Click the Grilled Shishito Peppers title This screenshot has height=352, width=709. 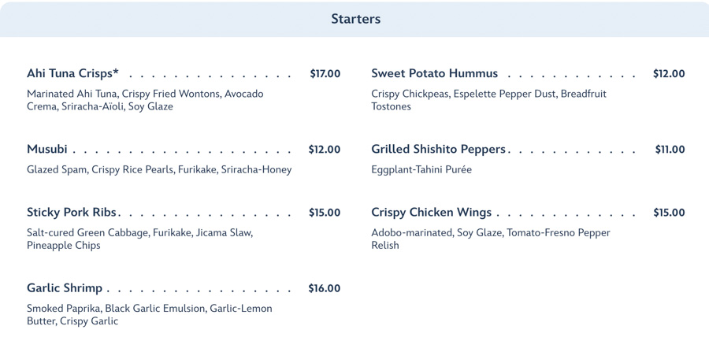tap(438, 150)
